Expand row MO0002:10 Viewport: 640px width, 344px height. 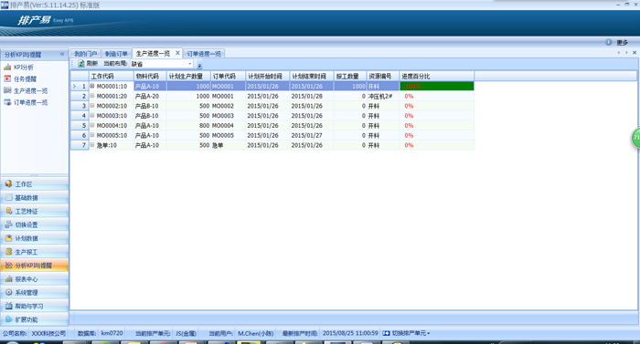92,106
